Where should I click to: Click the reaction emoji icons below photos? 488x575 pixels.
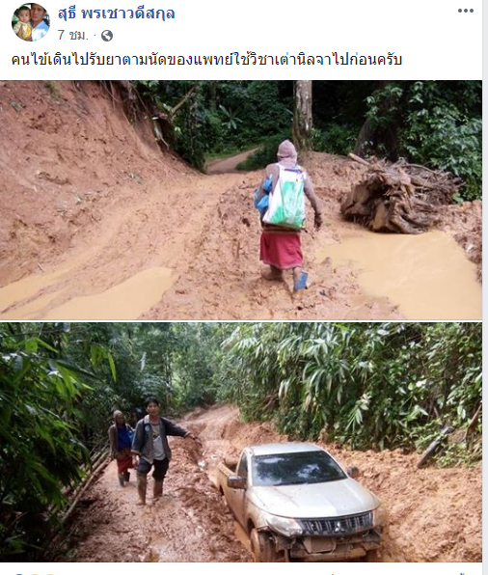pyautogui.click(x=34, y=573)
